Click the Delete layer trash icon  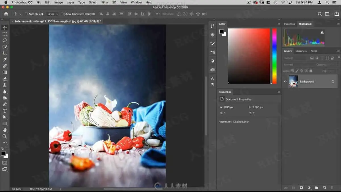click(332, 188)
